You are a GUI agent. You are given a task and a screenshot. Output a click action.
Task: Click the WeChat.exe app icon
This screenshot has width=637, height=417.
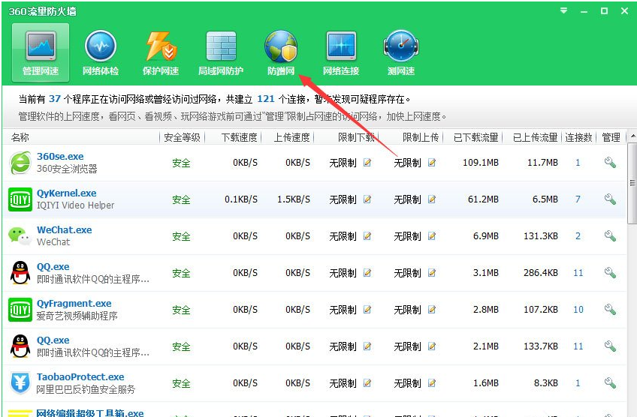[20, 236]
